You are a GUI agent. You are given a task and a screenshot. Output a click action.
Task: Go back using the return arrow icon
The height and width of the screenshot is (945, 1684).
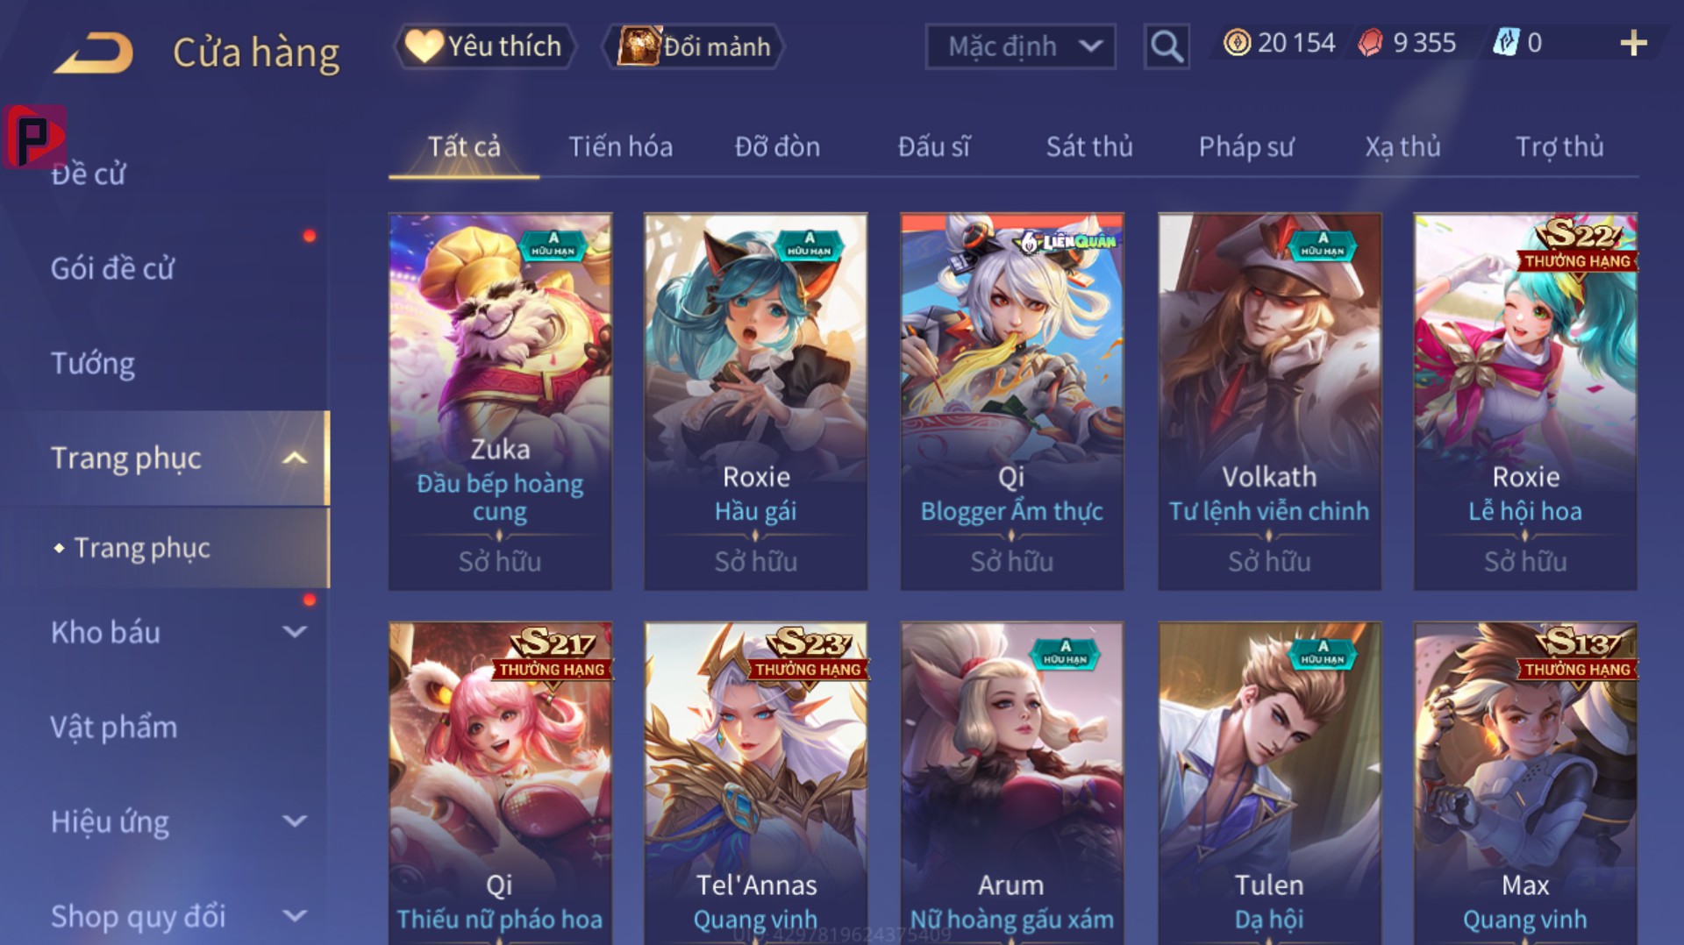[x=94, y=53]
